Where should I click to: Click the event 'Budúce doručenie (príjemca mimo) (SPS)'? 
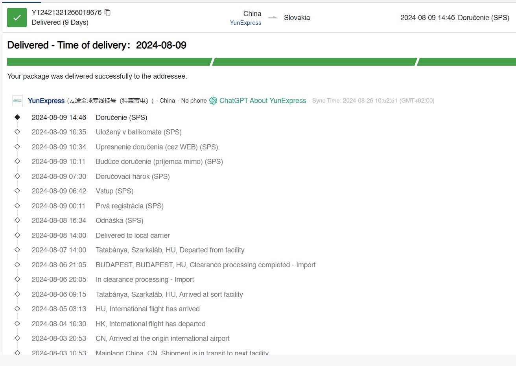[159, 162]
